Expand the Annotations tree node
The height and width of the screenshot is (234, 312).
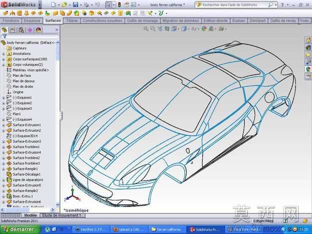(3, 54)
